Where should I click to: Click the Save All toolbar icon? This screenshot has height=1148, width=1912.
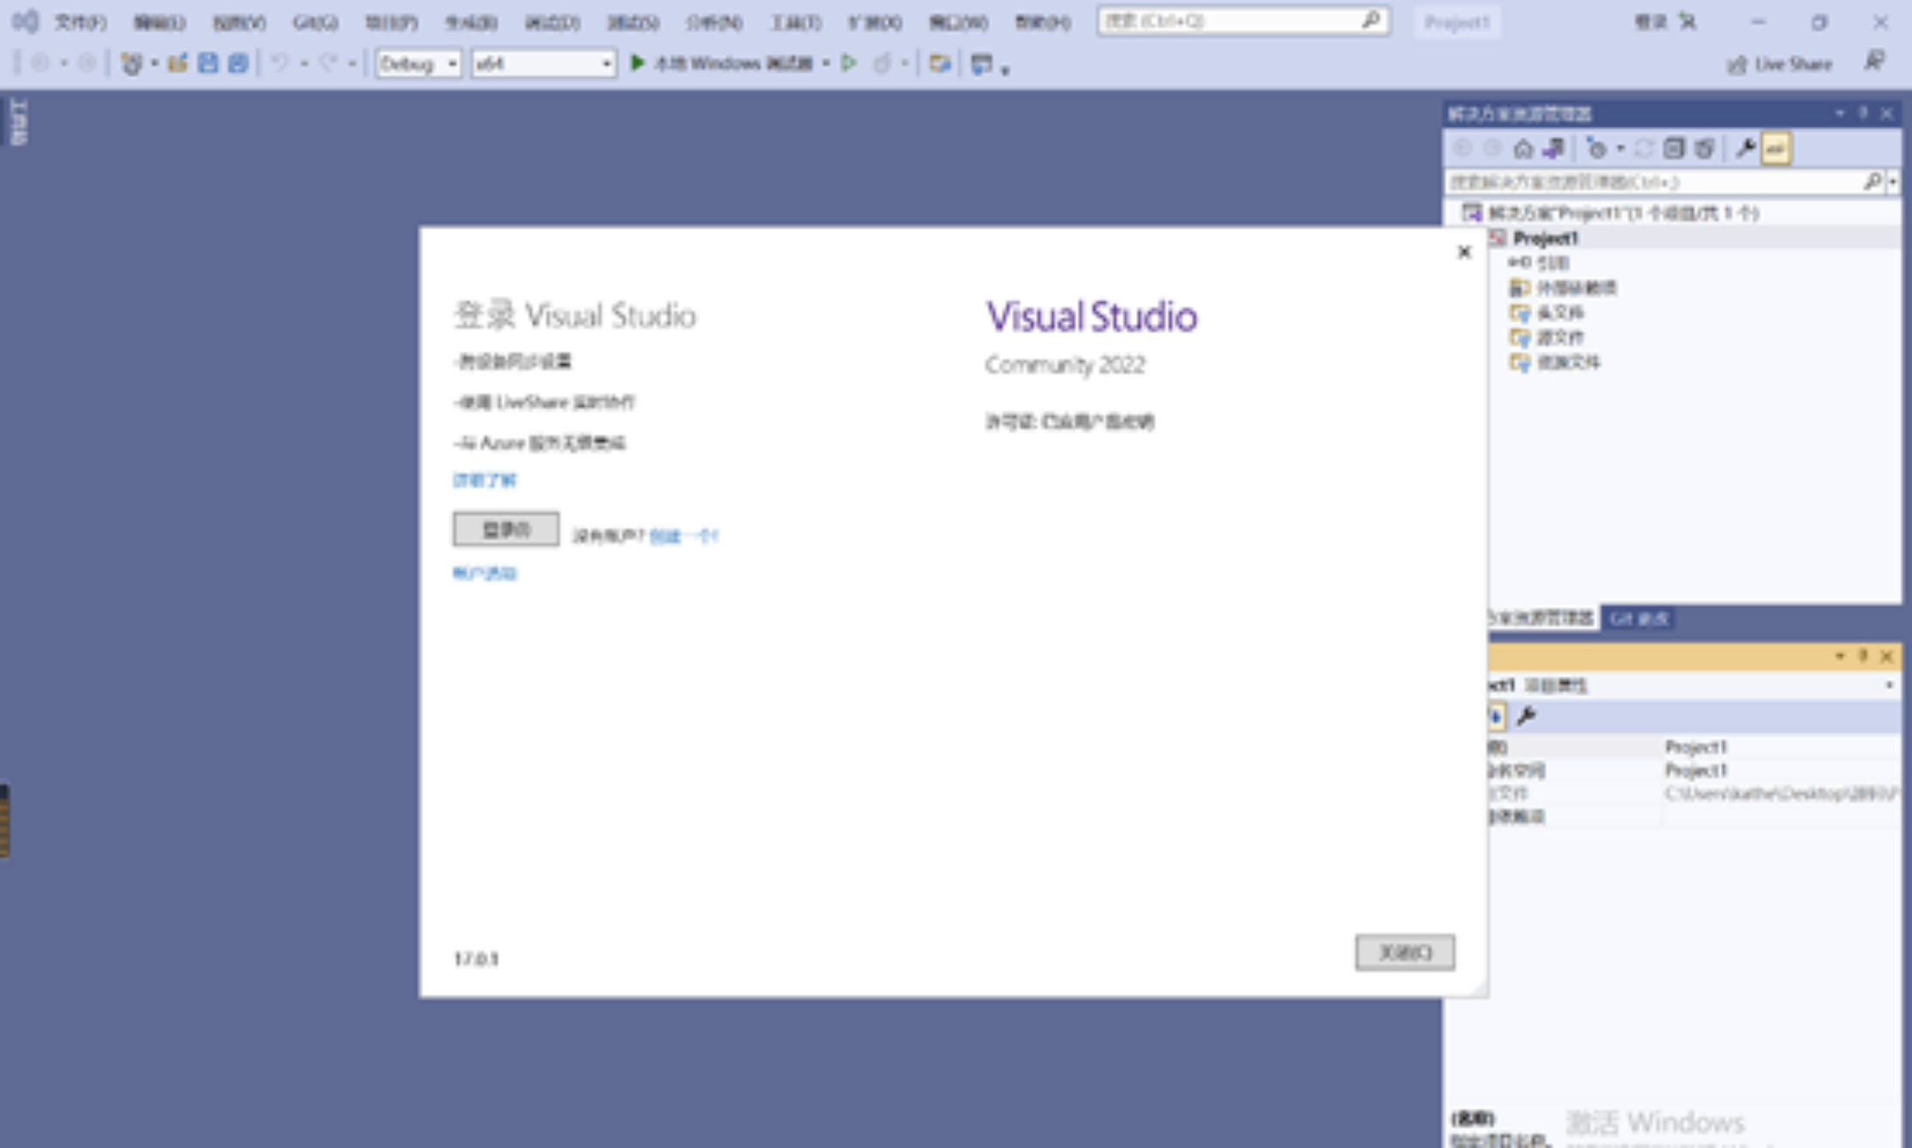[x=238, y=63]
